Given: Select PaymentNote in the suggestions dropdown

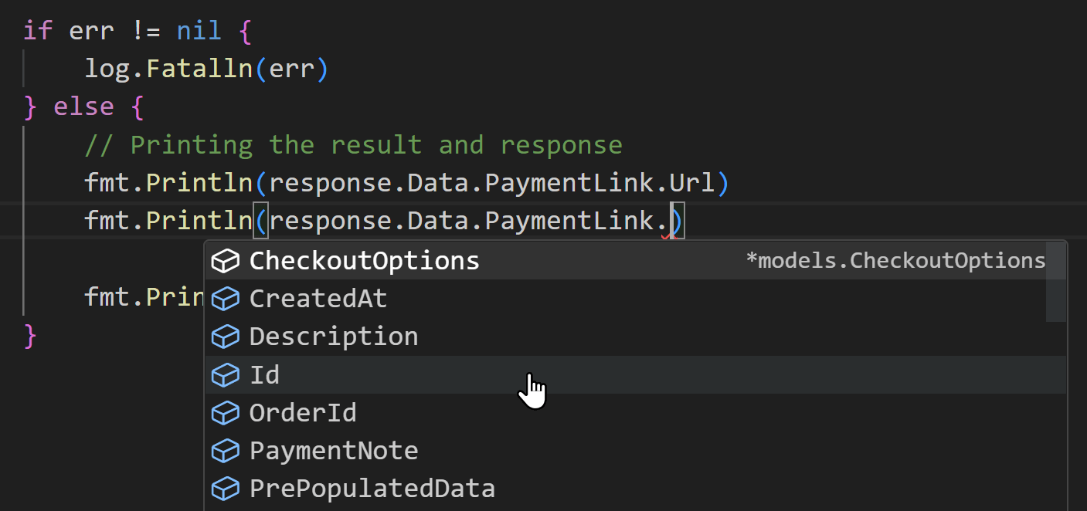Looking at the screenshot, I should [x=334, y=450].
